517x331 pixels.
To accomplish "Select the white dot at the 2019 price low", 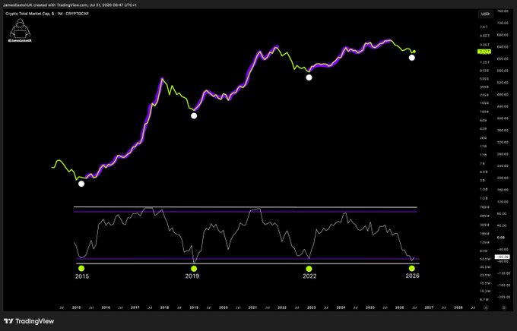I will (x=194, y=115).
